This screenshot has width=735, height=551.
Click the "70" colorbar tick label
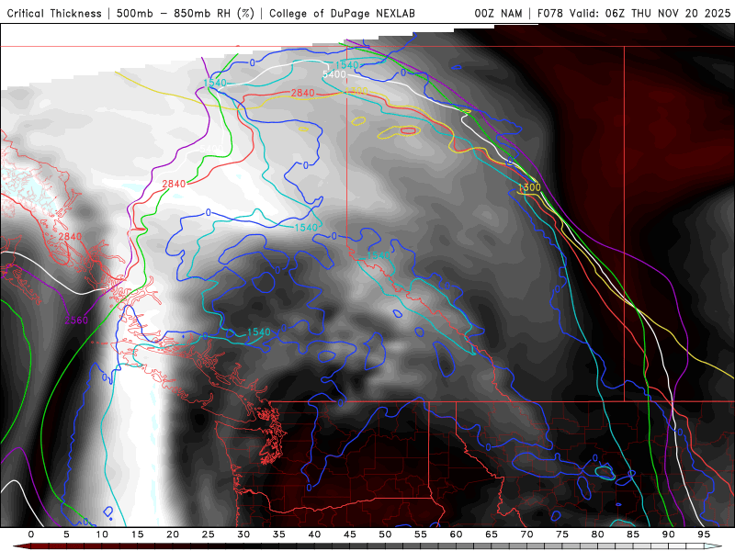(526, 534)
